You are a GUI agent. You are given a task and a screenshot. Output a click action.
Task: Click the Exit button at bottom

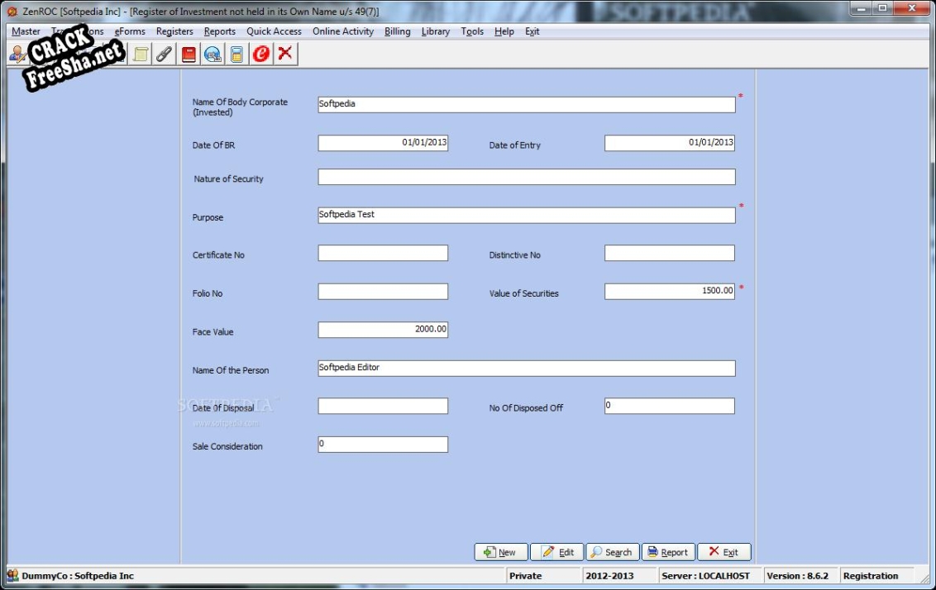pyautogui.click(x=723, y=552)
